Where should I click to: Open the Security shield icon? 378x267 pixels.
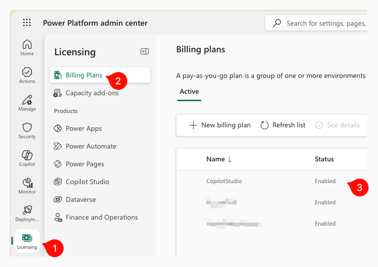[x=27, y=130]
